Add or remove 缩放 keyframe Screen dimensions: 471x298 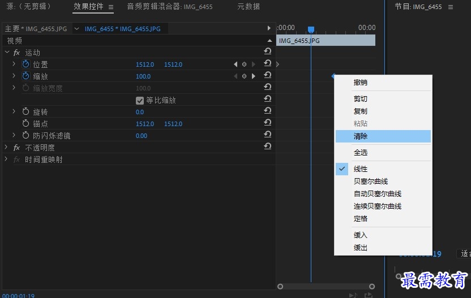(244, 76)
